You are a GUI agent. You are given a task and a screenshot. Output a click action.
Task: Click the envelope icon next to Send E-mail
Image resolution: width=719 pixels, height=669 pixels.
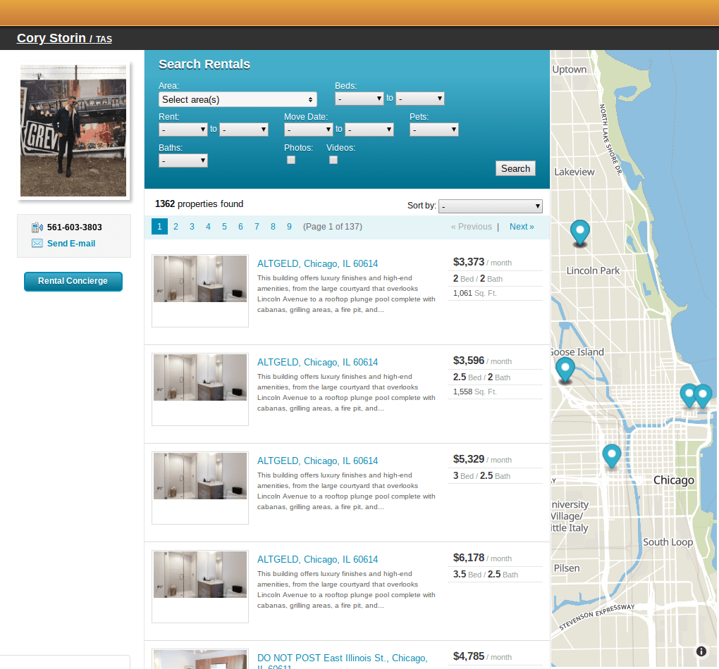coord(37,244)
